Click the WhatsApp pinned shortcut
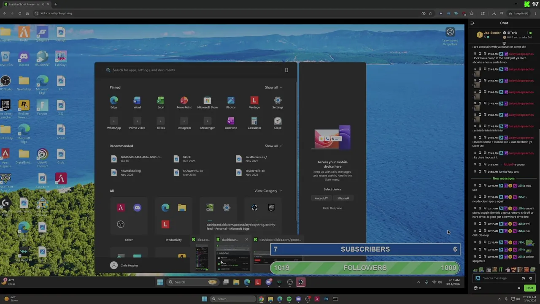 [114, 123]
